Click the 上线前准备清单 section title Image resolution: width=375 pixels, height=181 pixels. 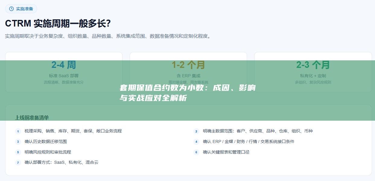point(32,118)
